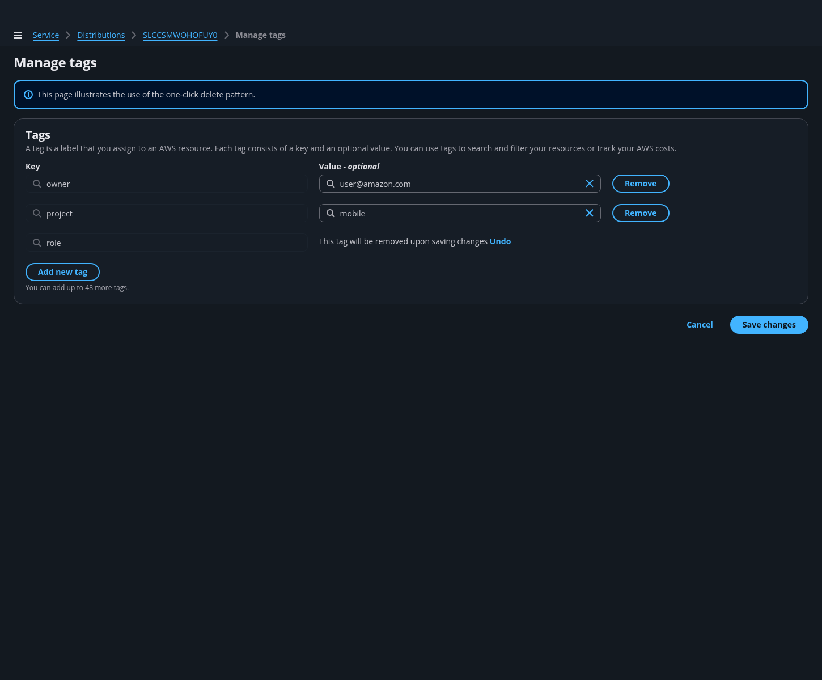The width and height of the screenshot is (822, 680).
Task: Save changes to tags
Action: pyautogui.click(x=768, y=325)
